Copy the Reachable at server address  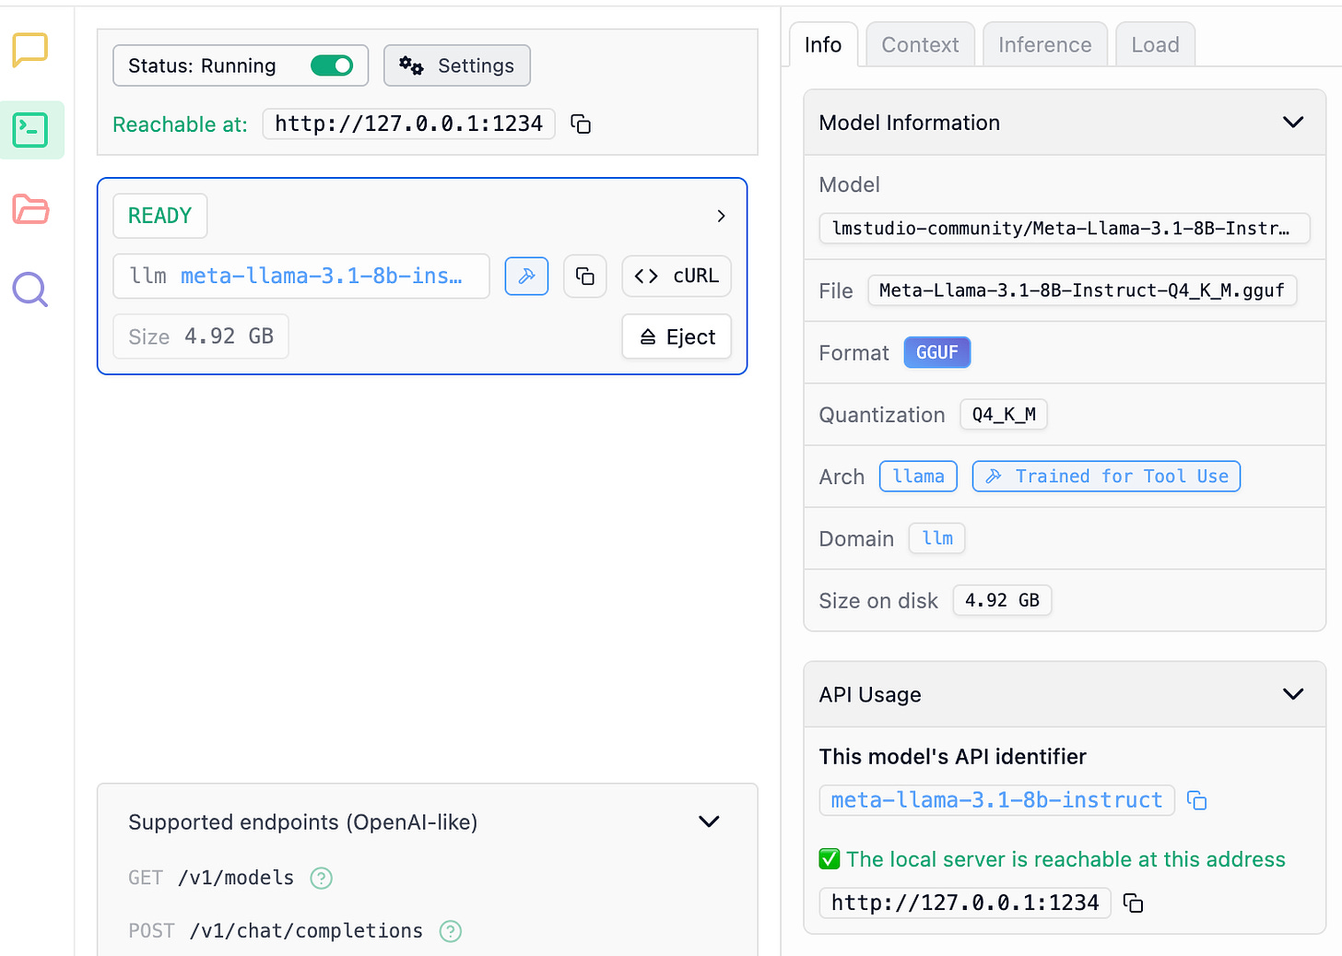(581, 124)
